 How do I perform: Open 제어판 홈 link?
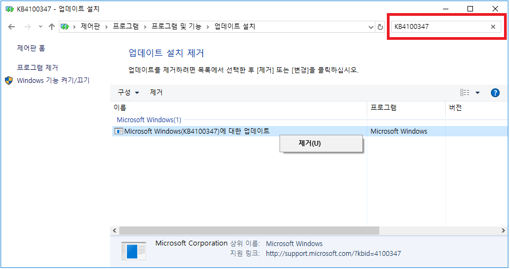(31, 48)
